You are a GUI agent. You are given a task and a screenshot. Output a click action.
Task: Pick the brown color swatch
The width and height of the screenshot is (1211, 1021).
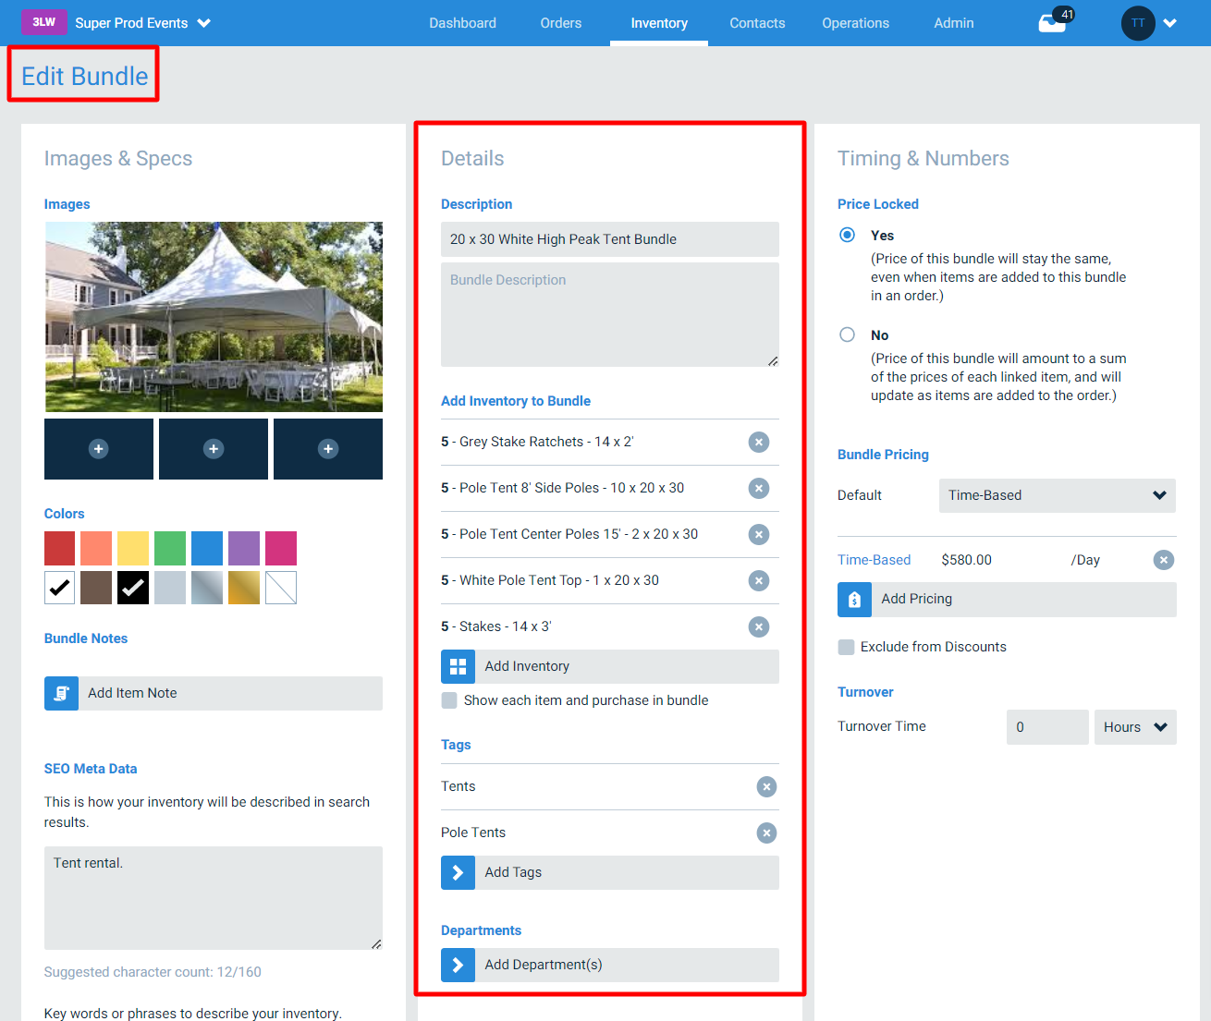click(x=96, y=588)
